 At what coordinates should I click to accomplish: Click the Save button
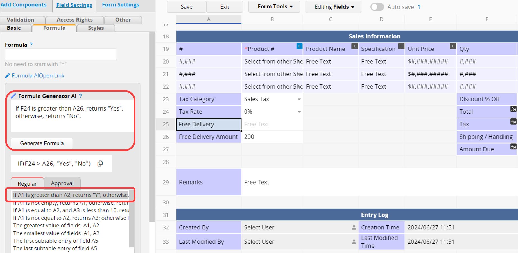click(187, 7)
